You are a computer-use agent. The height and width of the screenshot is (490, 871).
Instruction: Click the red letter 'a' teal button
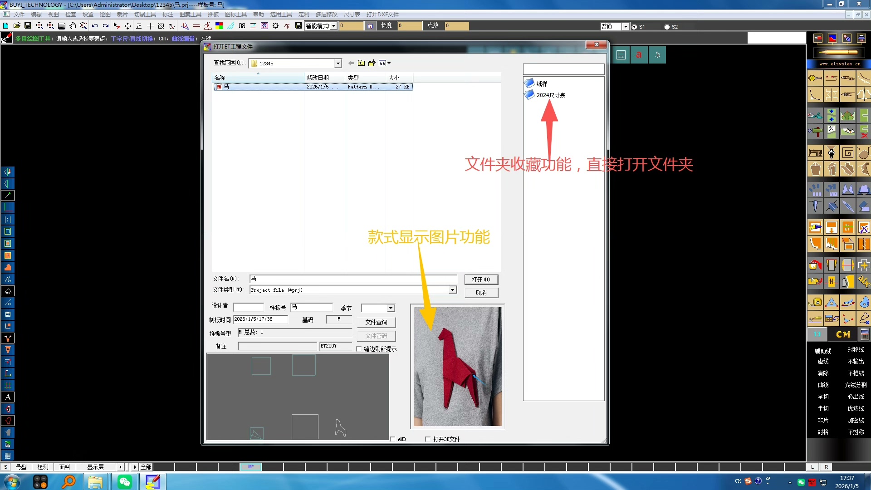click(x=639, y=55)
